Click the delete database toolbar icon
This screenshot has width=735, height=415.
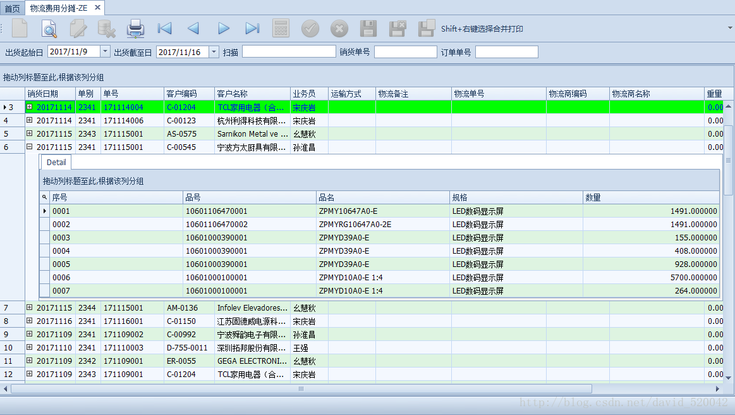[106, 28]
